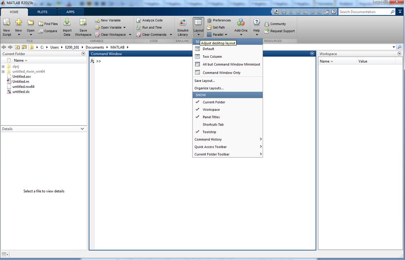The width and height of the screenshot is (405, 260).
Task: Click the Compare files tool
Action: 48,31
